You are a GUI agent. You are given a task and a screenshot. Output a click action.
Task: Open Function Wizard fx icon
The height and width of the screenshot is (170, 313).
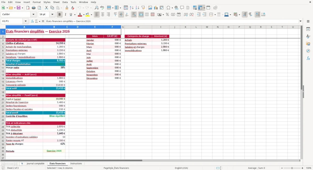coord(32,21)
